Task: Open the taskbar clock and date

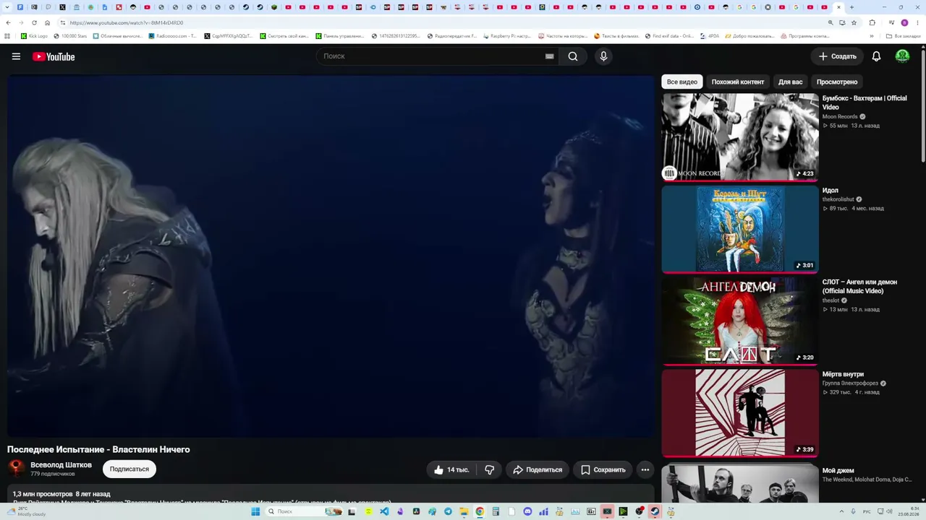Action: point(908,511)
